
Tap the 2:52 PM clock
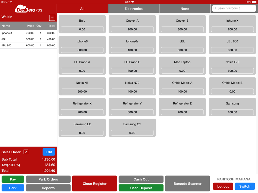[129, 2]
